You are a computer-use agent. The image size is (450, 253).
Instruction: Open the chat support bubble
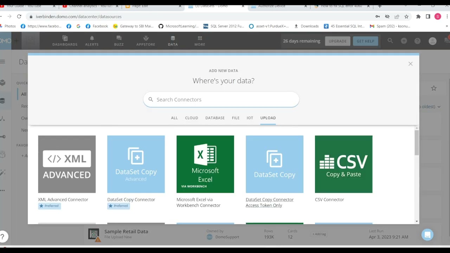[427, 235]
